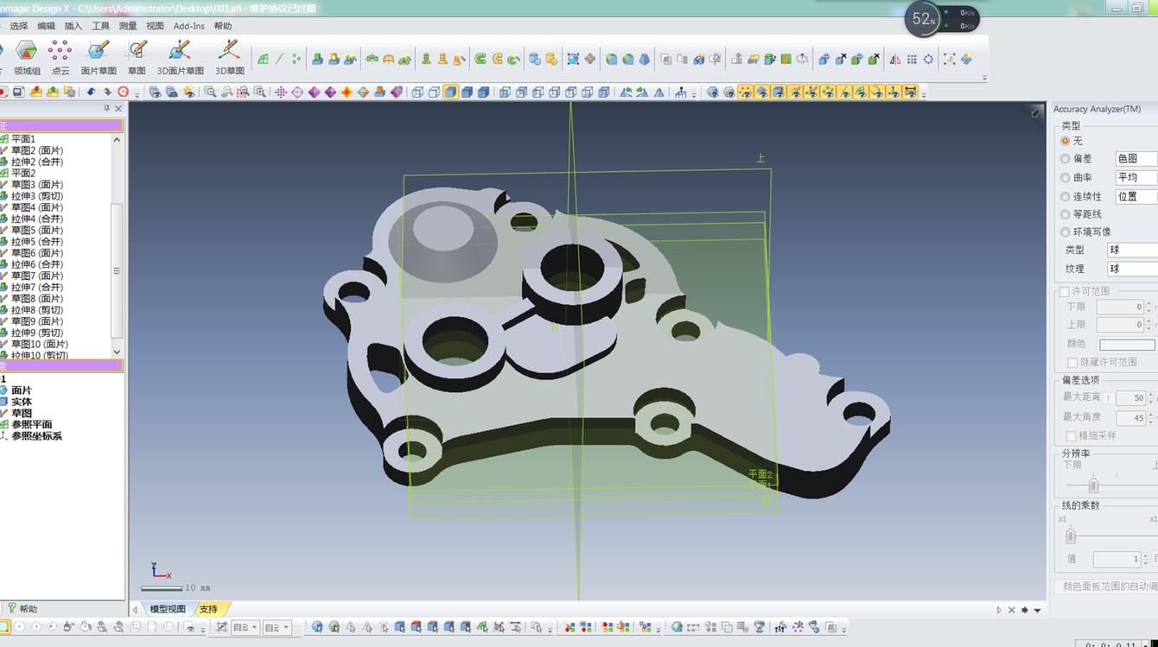Click the flip view direction icon
The width and height of the screenshot is (1158, 647).
click(659, 92)
